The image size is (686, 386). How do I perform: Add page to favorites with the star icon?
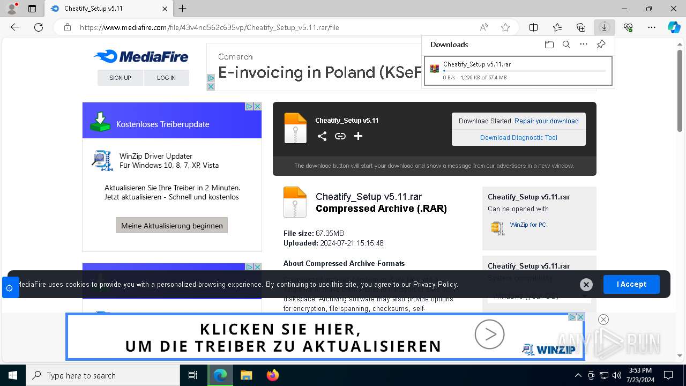click(x=505, y=27)
